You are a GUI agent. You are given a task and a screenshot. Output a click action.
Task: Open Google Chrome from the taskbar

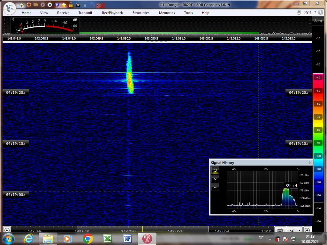pyautogui.click(x=88, y=239)
